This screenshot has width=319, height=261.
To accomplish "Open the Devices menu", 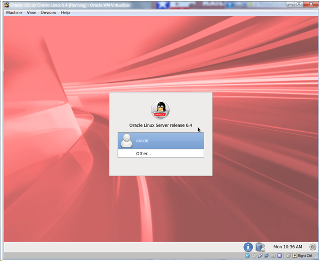I will pos(48,12).
